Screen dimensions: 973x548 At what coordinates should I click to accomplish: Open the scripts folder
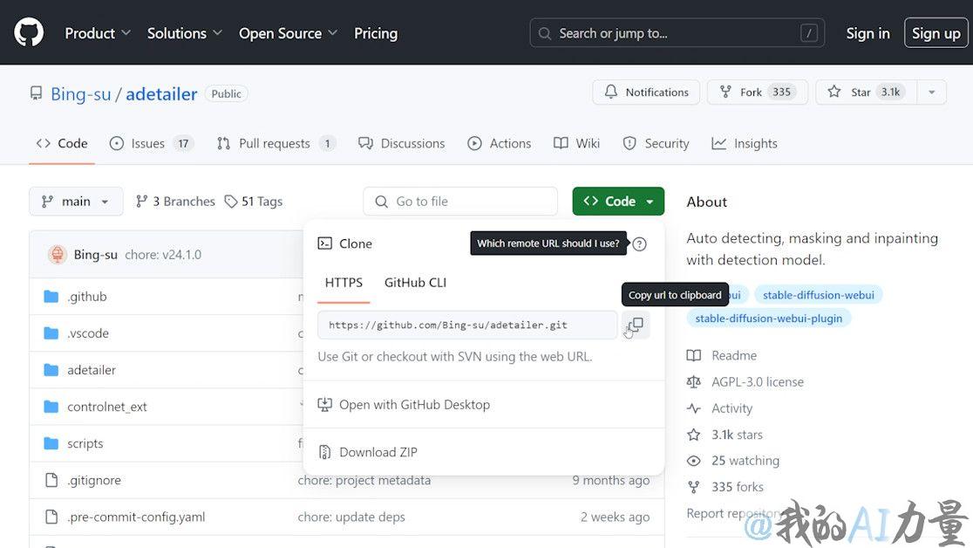[x=85, y=443]
